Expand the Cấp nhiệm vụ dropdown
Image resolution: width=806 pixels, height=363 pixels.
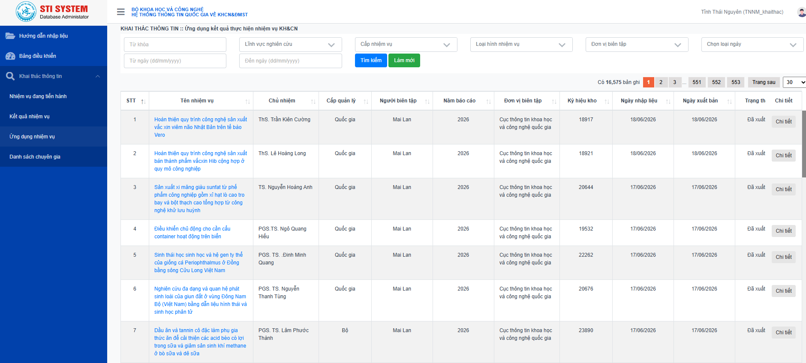pos(406,45)
